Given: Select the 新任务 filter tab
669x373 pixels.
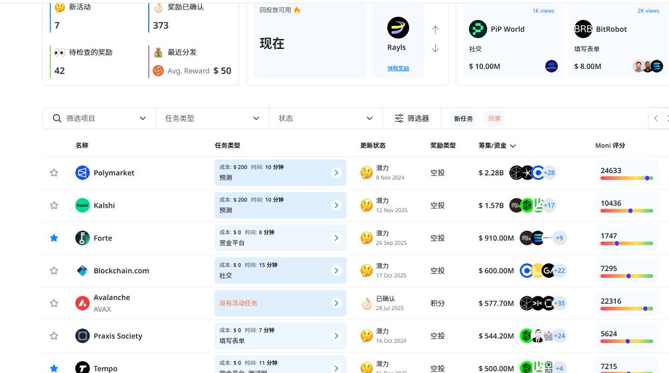Looking at the screenshot, I should click(463, 119).
